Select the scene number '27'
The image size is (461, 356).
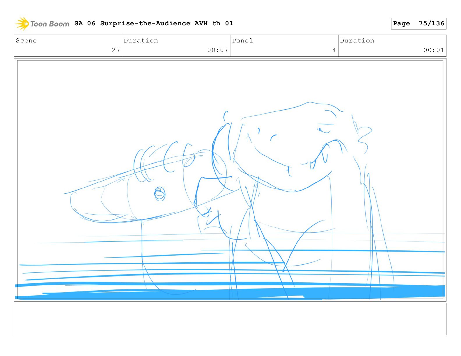pos(116,50)
